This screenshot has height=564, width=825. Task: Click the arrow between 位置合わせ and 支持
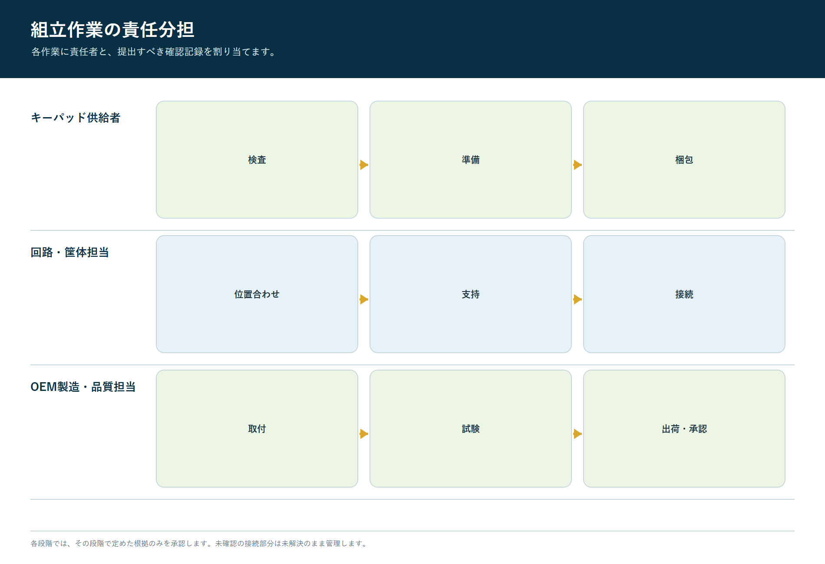click(x=364, y=299)
